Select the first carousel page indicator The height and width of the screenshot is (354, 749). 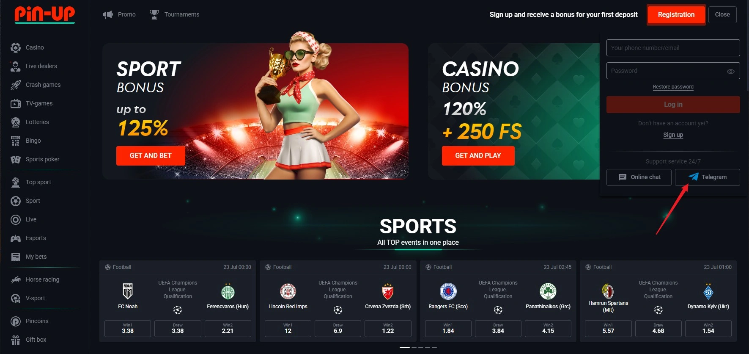404,347
